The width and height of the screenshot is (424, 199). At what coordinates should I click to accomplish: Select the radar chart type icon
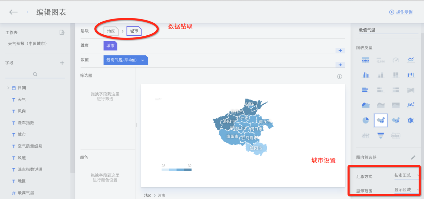411,120
